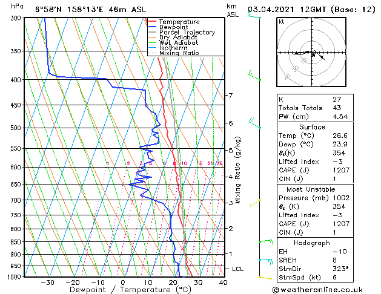This screenshot has height=294, width=381.
Task: Click the station coordinates 6°58'N 158°13'E title
Action: (x=90, y=10)
